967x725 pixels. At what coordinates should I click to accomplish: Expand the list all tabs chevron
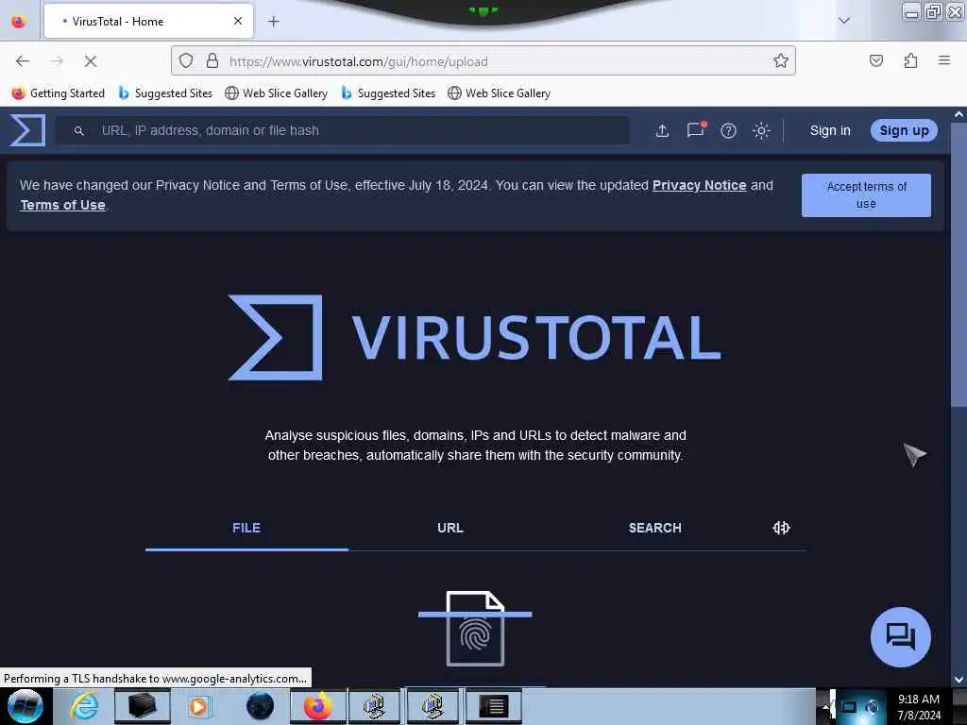(844, 21)
